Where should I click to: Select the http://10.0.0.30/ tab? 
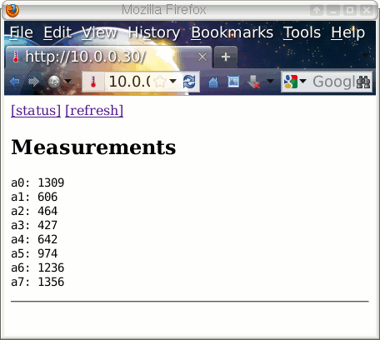point(108,57)
